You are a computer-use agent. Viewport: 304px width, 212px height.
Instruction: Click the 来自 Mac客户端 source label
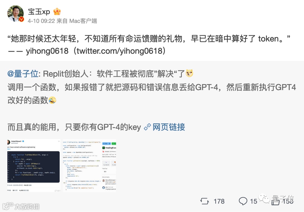click(77, 21)
